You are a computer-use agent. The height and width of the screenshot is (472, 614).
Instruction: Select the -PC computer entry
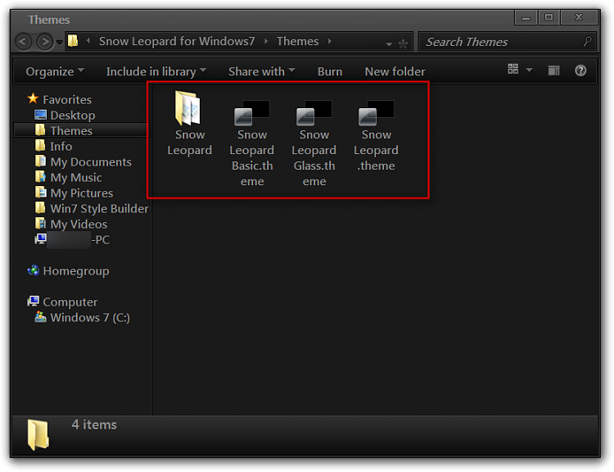72,239
